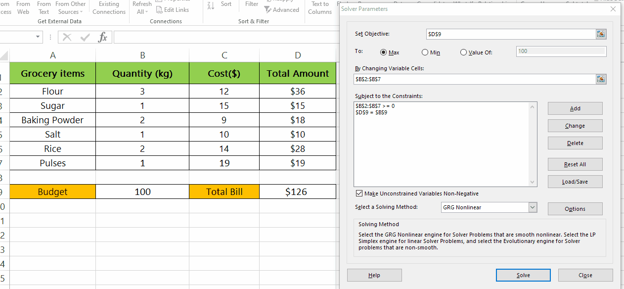Add a new Solver constraint
The height and width of the screenshot is (289, 624).
pos(575,108)
